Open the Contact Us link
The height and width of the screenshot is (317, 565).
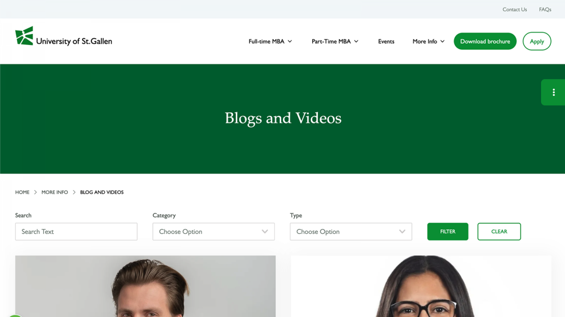pyautogui.click(x=515, y=9)
